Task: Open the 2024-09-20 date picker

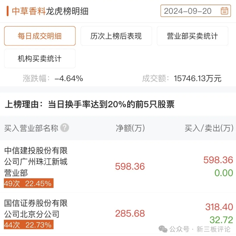Action: click(x=195, y=11)
